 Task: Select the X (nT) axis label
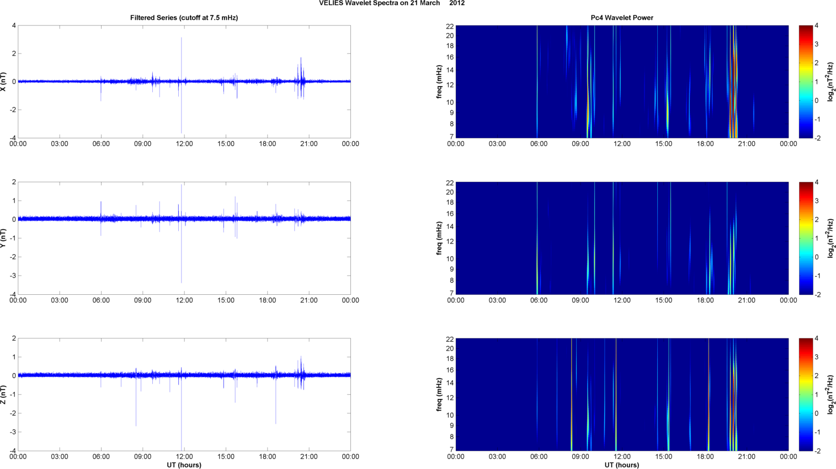coord(4,82)
